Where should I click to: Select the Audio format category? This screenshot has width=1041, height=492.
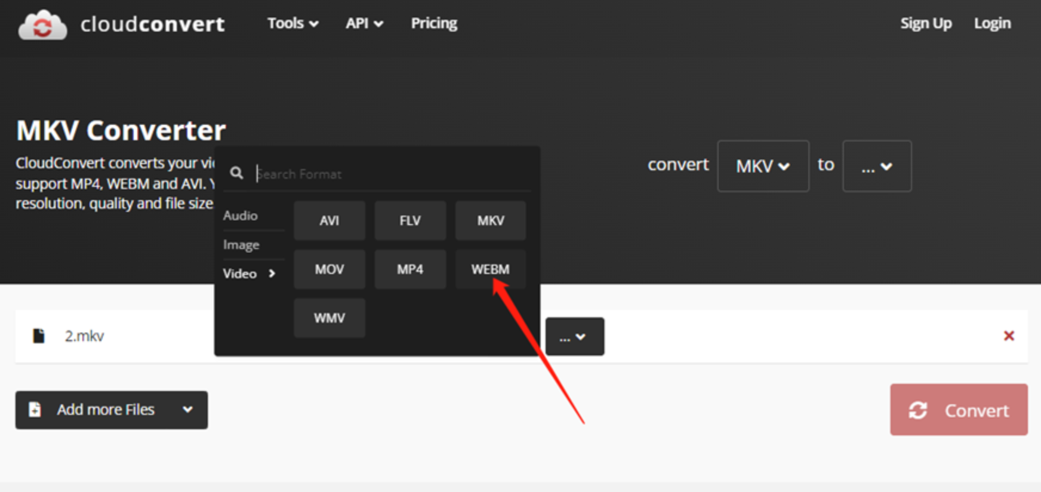[x=241, y=216]
